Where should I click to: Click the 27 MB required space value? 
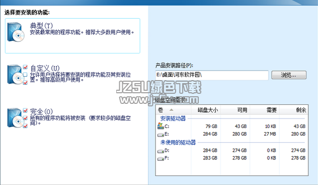pyautogui.click(x=270, y=134)
